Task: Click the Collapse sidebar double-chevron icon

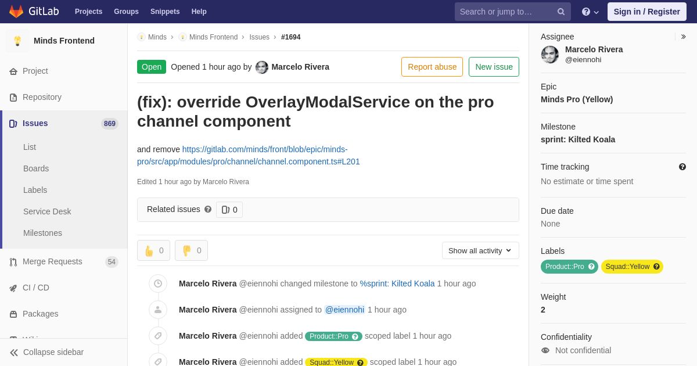Action: [14, 353]
